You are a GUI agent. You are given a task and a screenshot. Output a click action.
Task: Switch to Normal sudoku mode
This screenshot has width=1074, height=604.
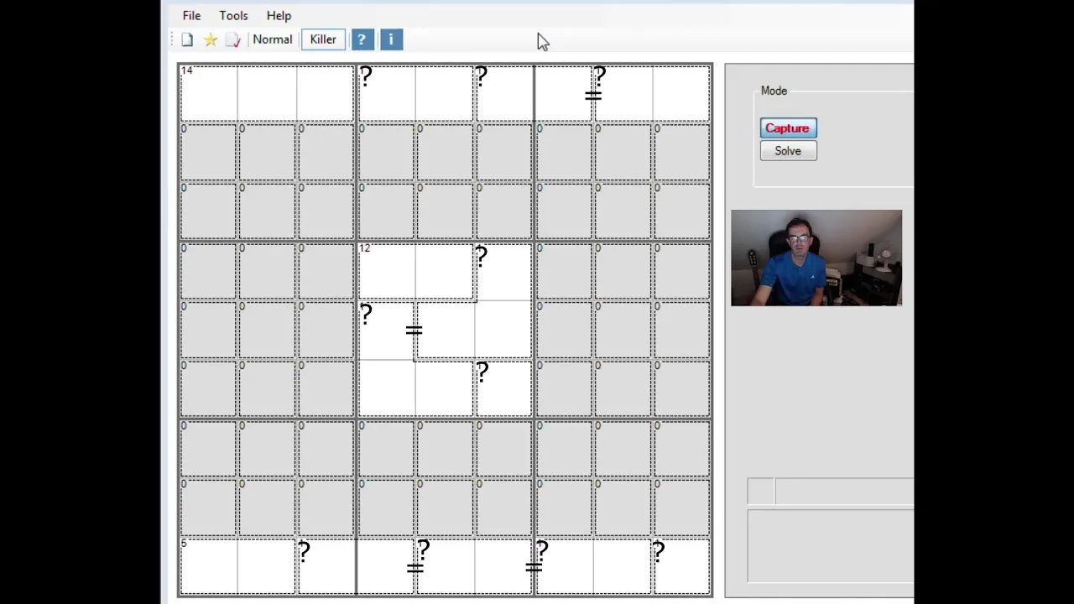273,39
